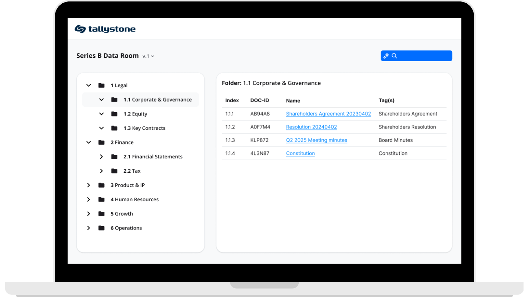Click the folder icon for 2 Finance
The height and width of the screenshot is (297, 529).
click(101, 142)
